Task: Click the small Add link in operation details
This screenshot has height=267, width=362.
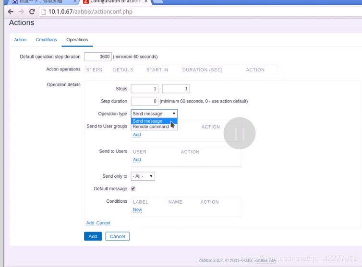Action: tap(90, 223)
